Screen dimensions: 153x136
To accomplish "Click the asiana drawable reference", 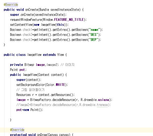I will point(104,100).
